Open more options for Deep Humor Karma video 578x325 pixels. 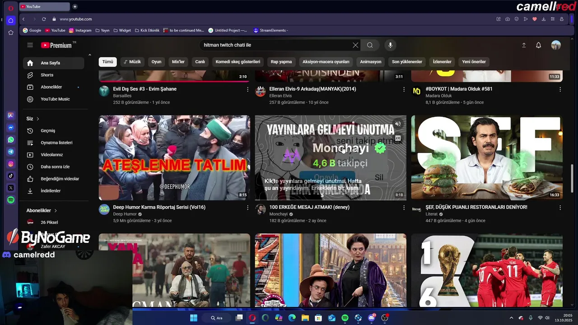[x=247, y=208]
